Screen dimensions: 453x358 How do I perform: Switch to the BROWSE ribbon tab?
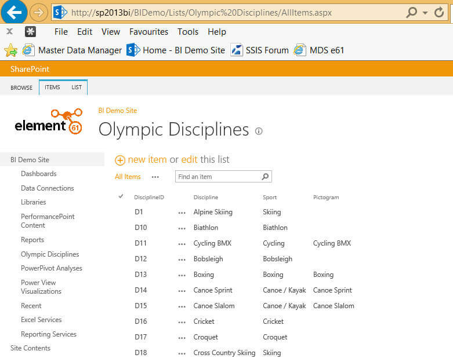(21, 88)
